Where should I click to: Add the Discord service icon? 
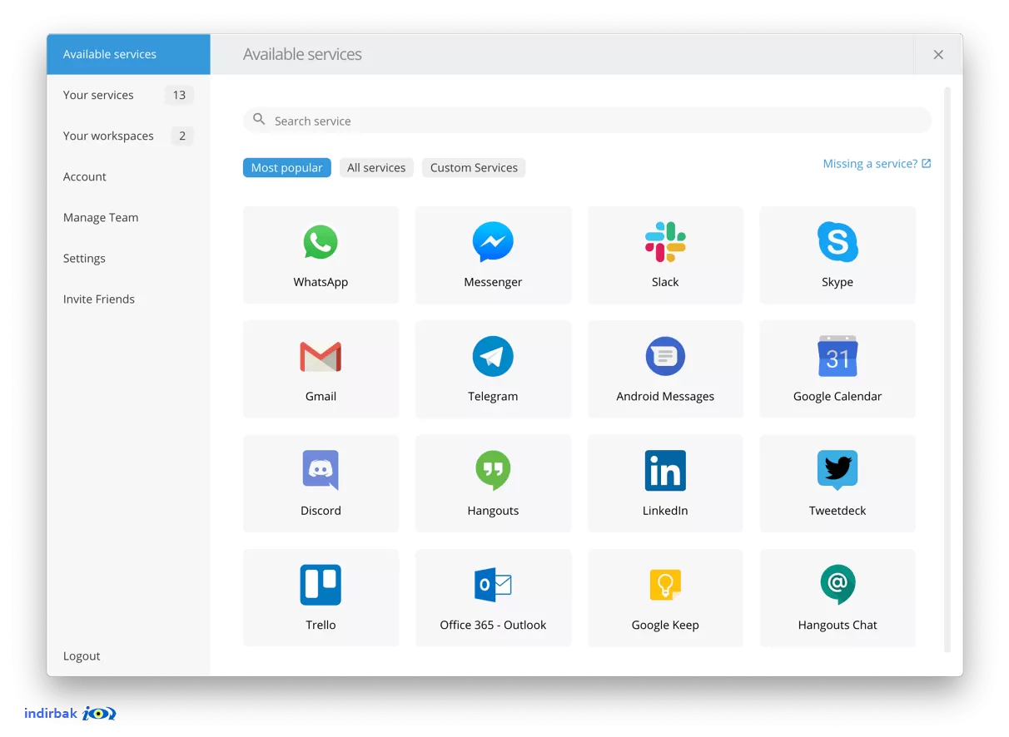pyautogui.click(x=321, y=471)
